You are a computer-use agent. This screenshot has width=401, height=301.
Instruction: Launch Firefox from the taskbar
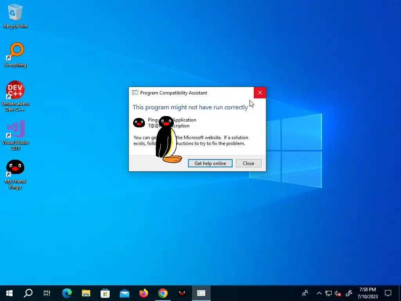coord(143,293)
